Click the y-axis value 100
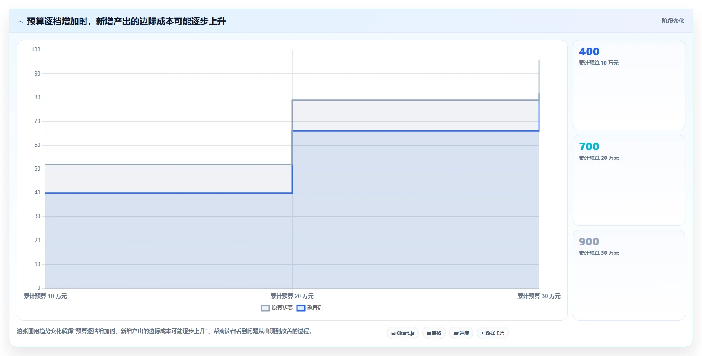 click(x=36, y=50)
